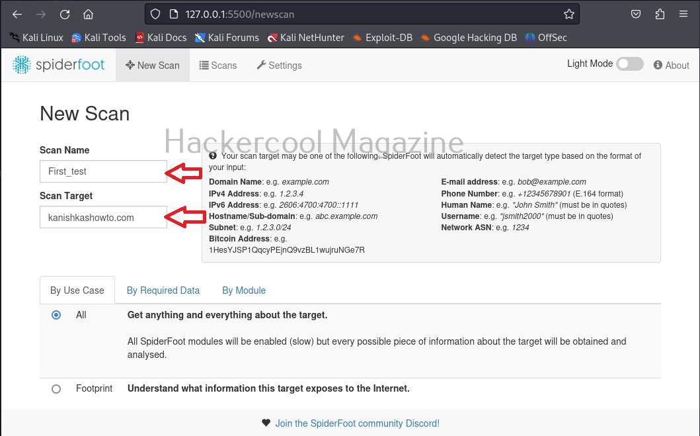Click the Scan Name input field
Screen dimensions: 700x436
coord(103,171)
